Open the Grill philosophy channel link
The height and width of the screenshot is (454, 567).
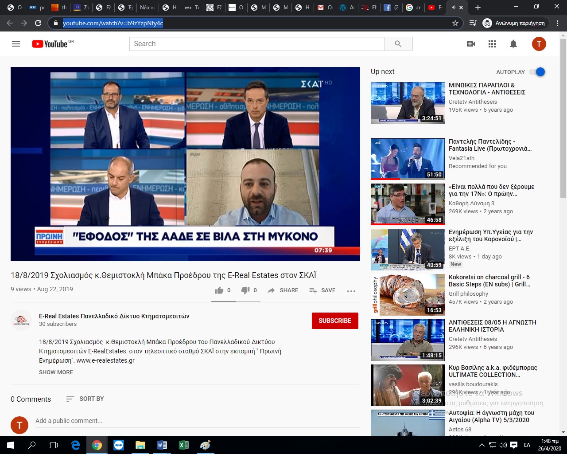tap(468, 294)
